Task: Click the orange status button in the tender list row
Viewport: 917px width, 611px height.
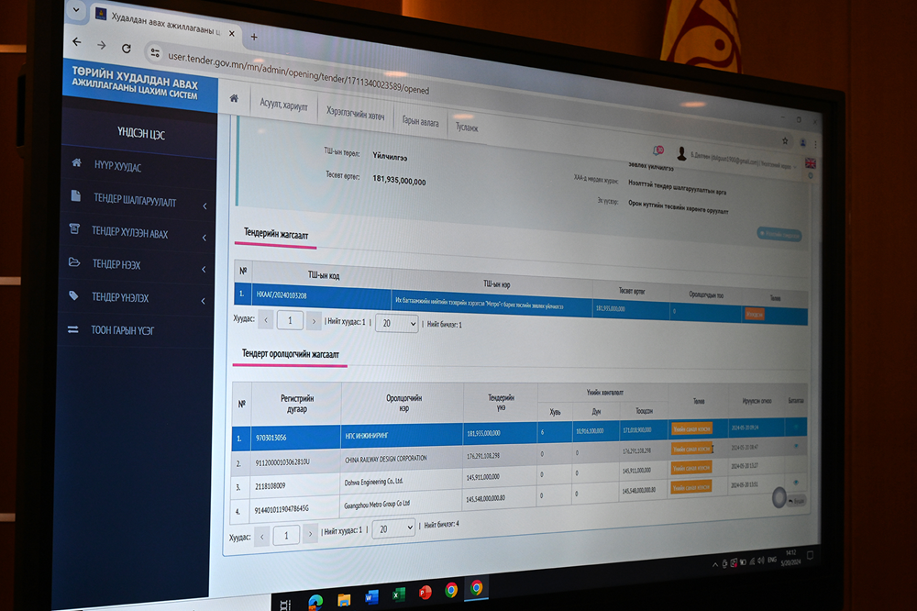Action: click(x=753, y=313)
